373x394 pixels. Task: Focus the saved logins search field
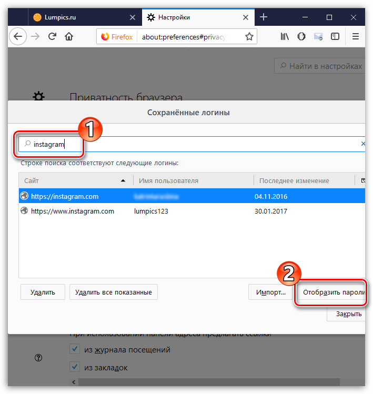coord(192,144)
